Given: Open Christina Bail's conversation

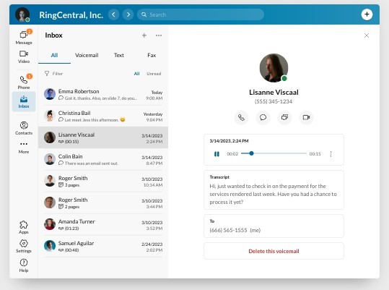Looking at the screenshot, I should click(103, 116).
